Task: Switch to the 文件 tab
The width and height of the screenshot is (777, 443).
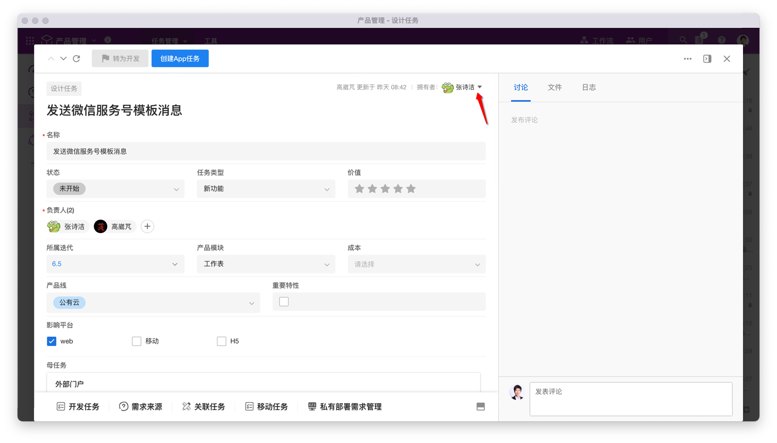Action: (554, 88)
